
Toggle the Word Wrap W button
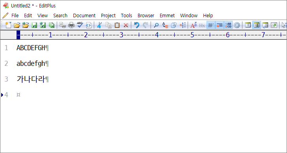pos(211,25)
